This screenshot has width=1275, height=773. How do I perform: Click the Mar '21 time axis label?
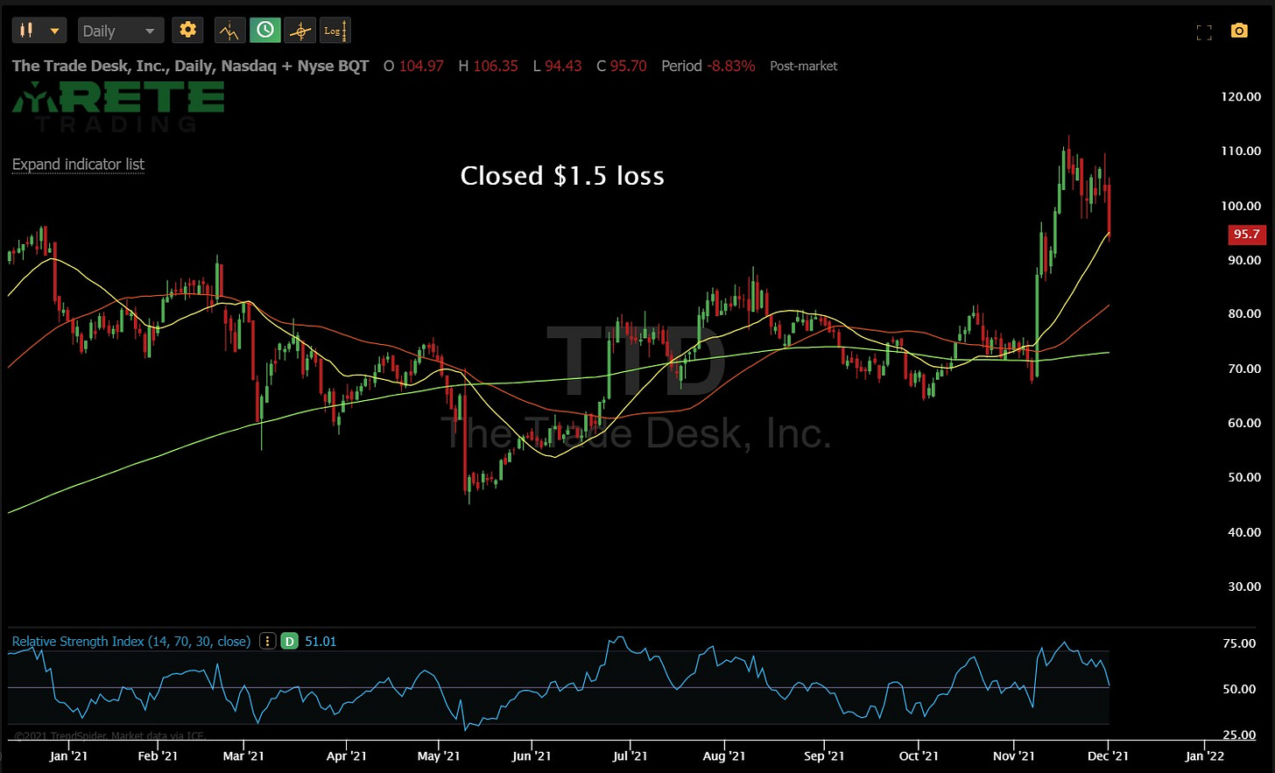pos(243,755)
